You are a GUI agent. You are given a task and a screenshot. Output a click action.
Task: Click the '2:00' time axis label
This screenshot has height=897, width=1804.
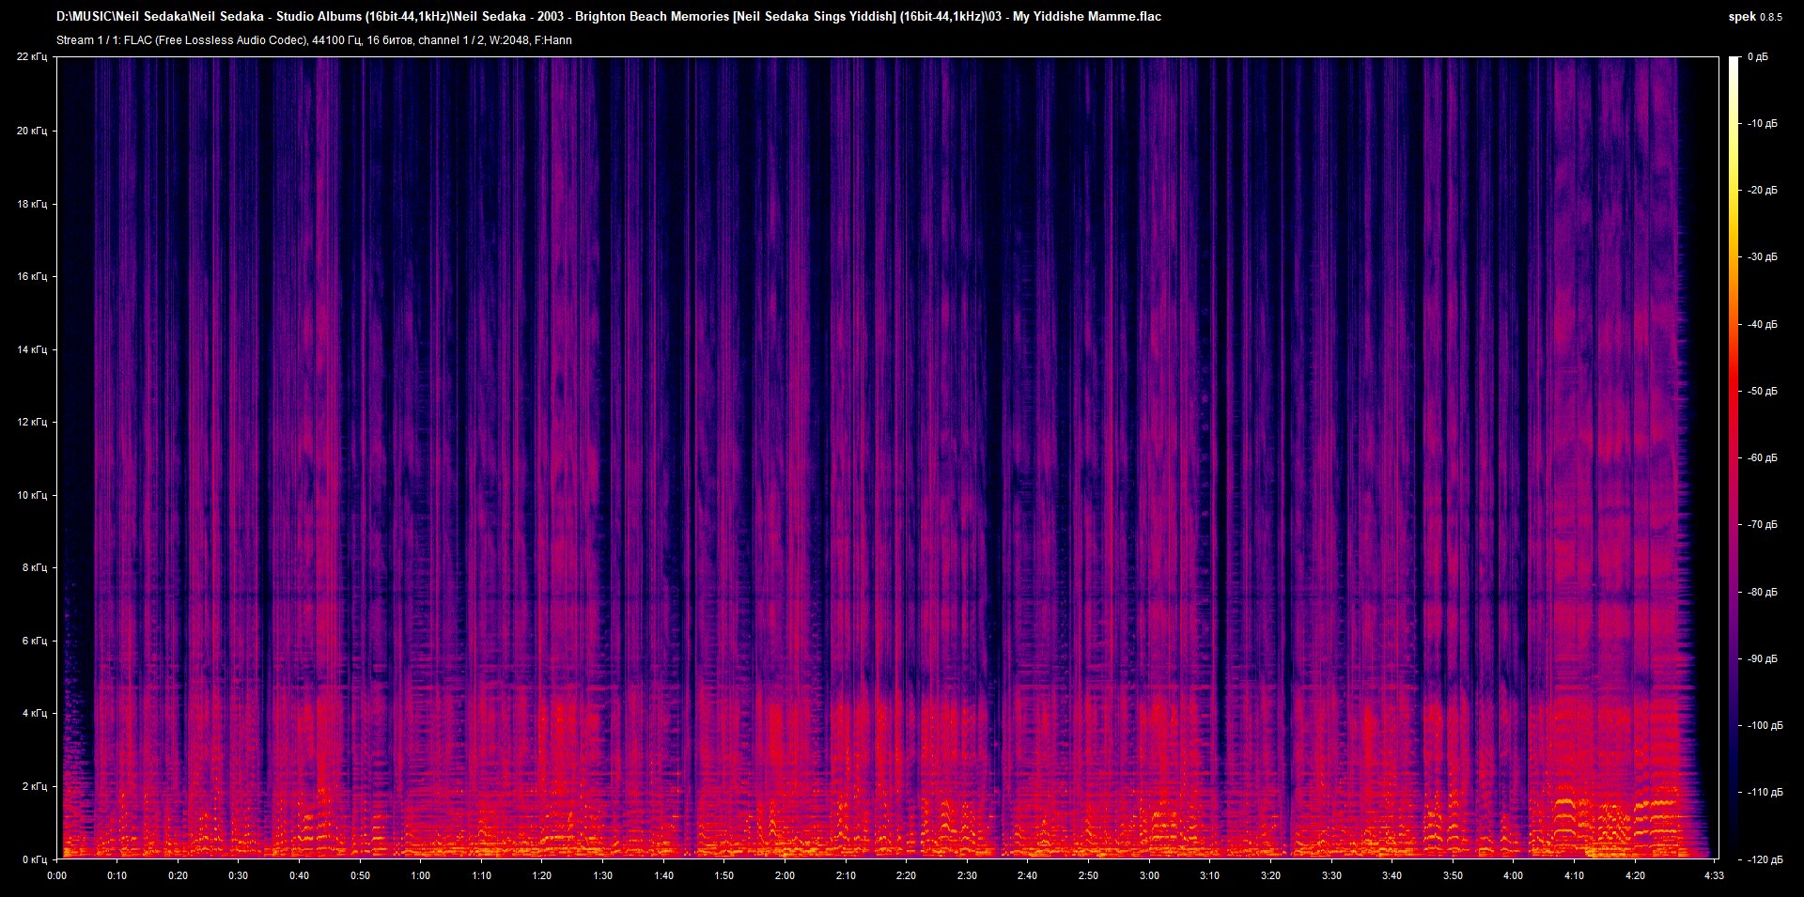tap(785, 875)
